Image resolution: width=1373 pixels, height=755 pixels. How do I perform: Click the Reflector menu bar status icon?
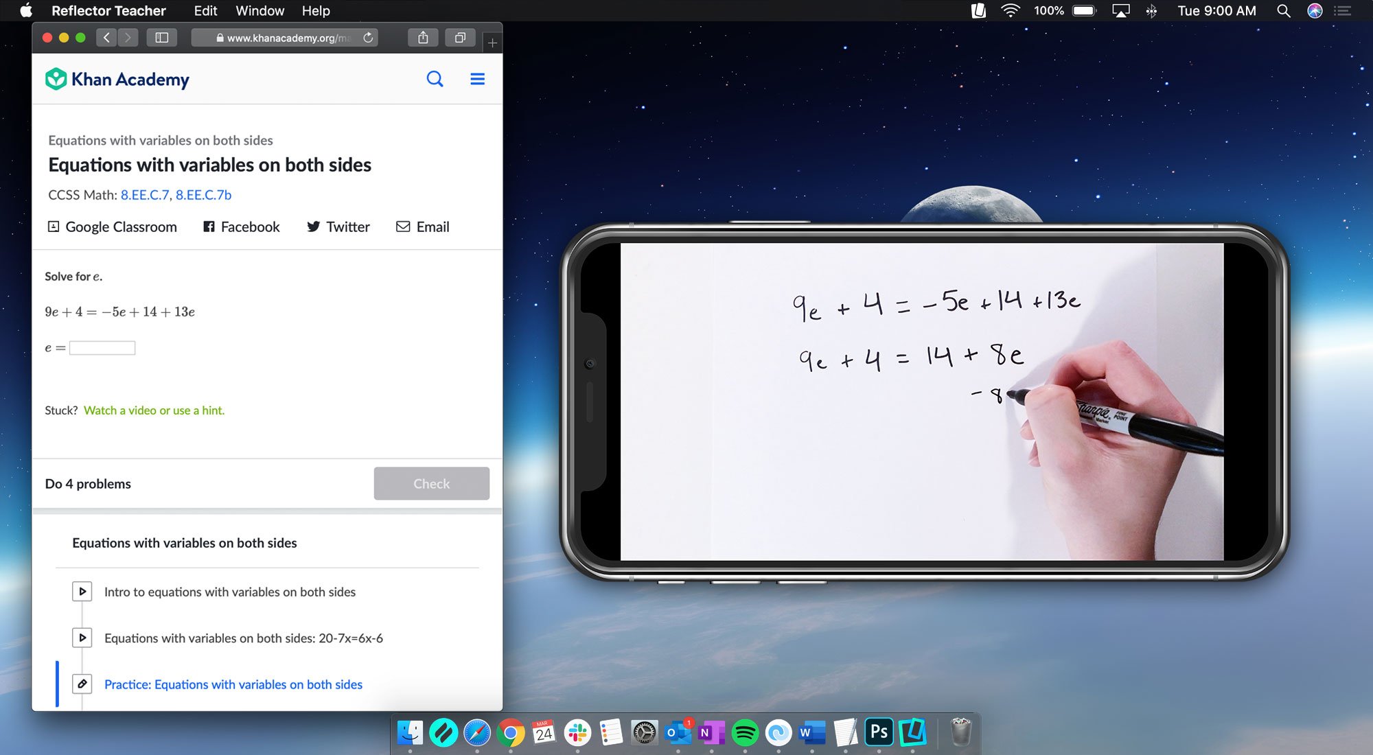(978, 10)
